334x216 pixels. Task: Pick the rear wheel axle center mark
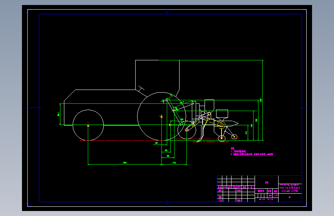tap(161, 116)
